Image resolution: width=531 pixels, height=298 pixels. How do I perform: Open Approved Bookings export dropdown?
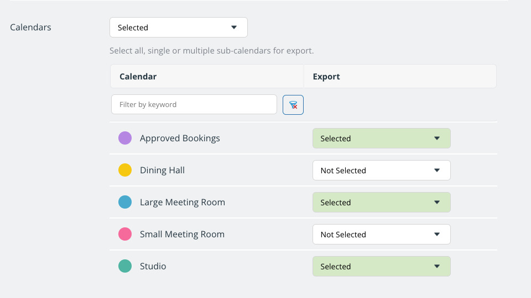pos(381,138)
